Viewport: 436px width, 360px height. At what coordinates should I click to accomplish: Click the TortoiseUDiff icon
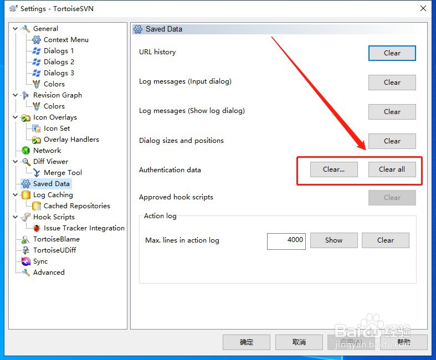coord(26,250)
